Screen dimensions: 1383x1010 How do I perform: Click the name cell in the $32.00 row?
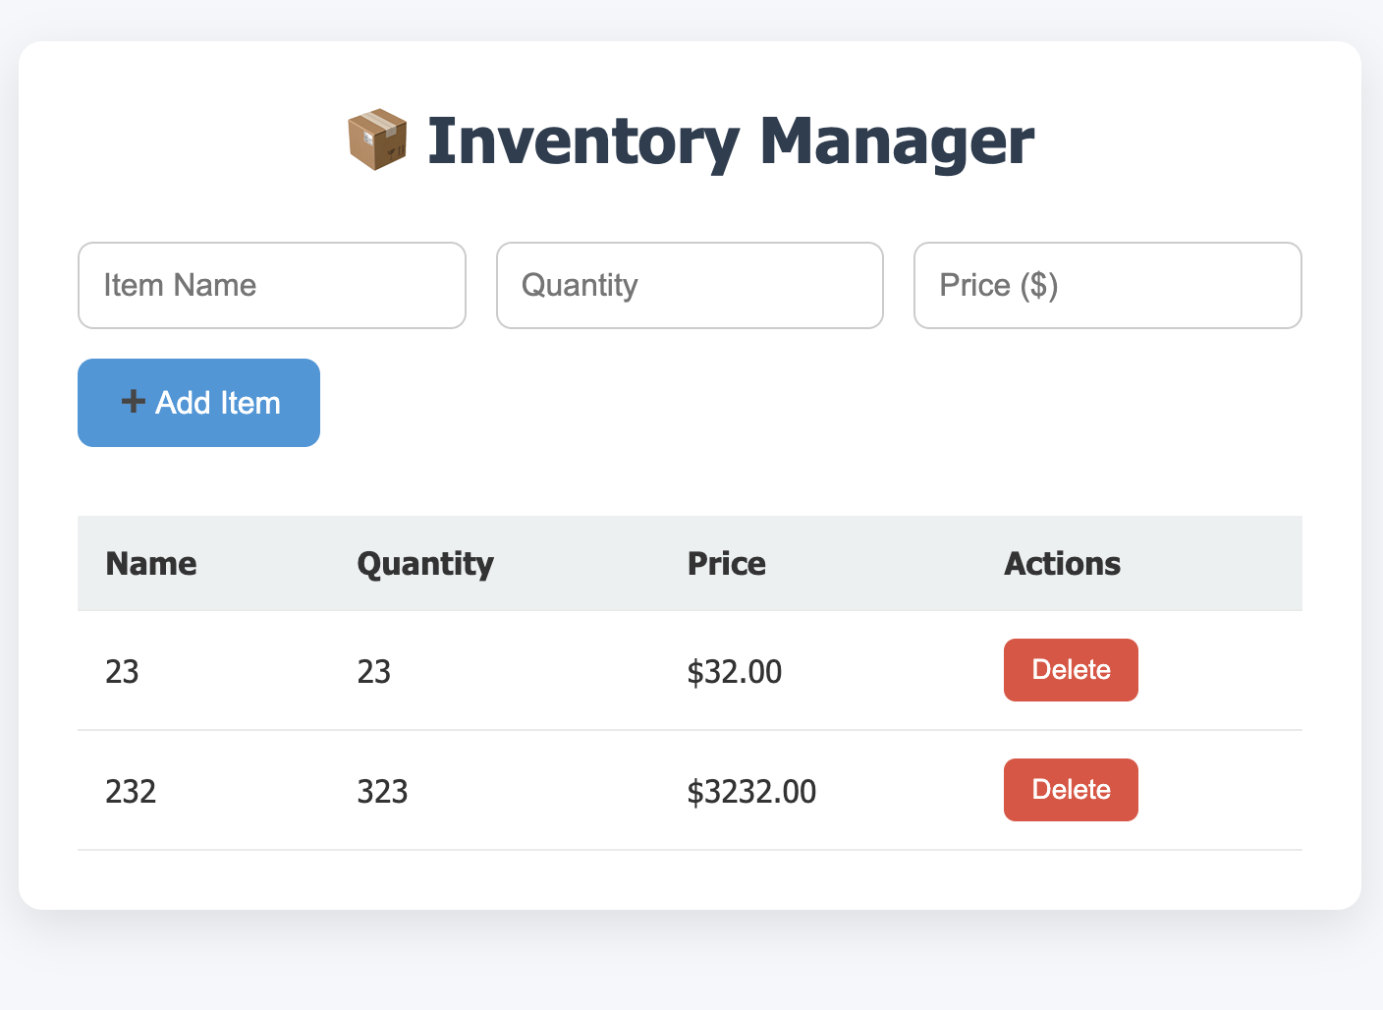(123, 672)
